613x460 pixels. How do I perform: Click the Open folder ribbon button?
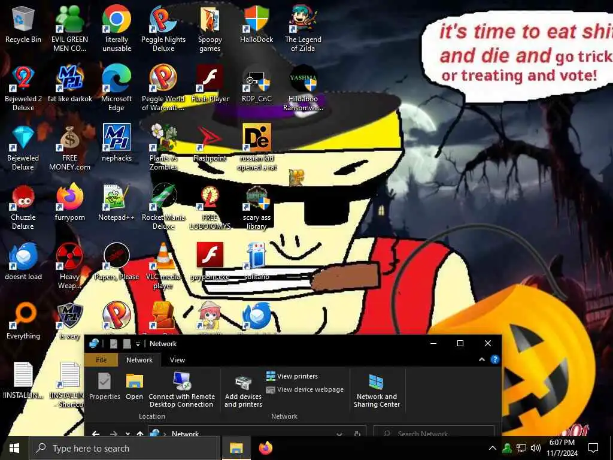[x=134, y=388]
